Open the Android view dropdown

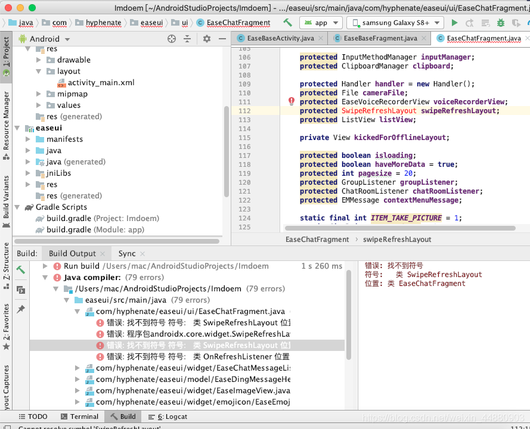44,39
